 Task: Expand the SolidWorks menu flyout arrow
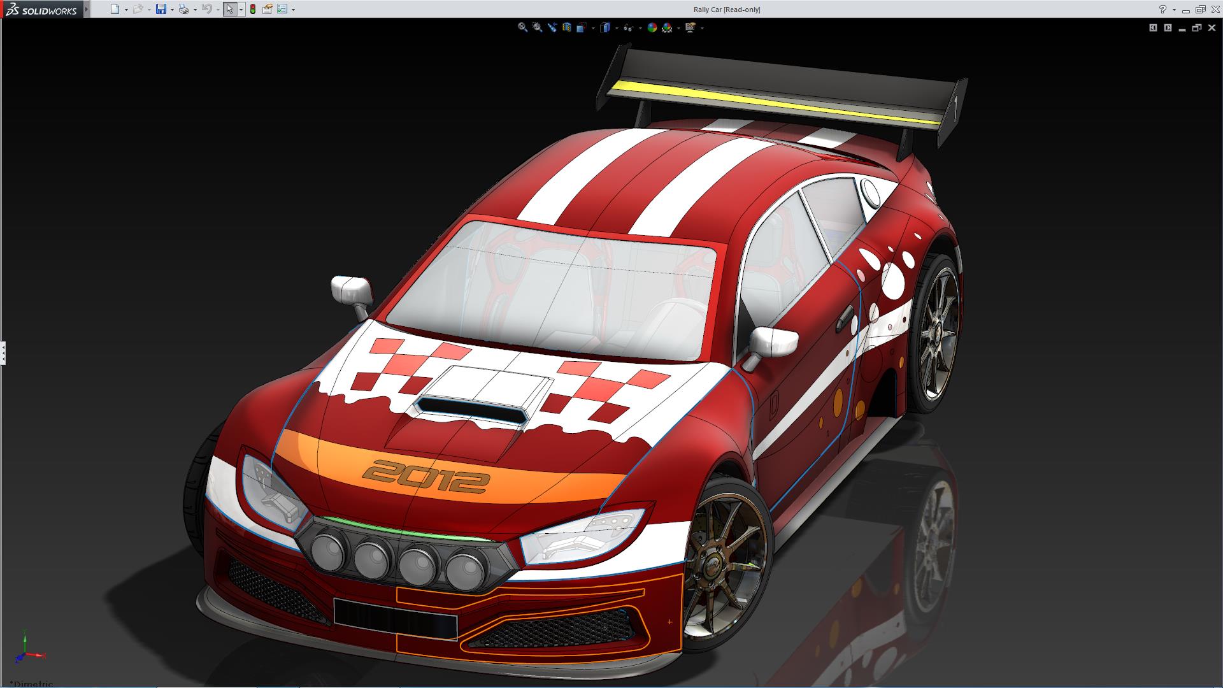87,9
